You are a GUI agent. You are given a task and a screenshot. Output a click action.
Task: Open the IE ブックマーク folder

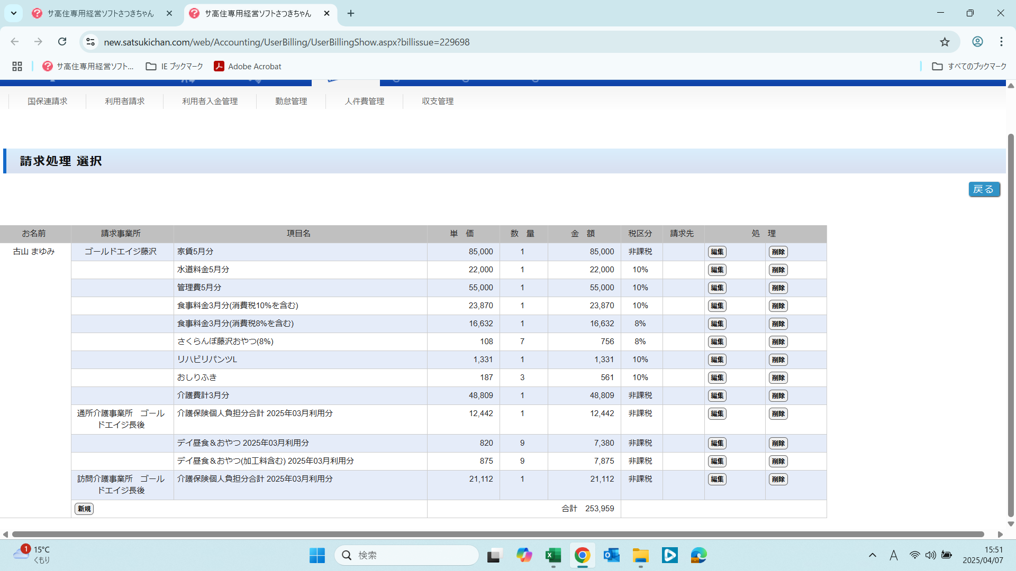point(175,66)
